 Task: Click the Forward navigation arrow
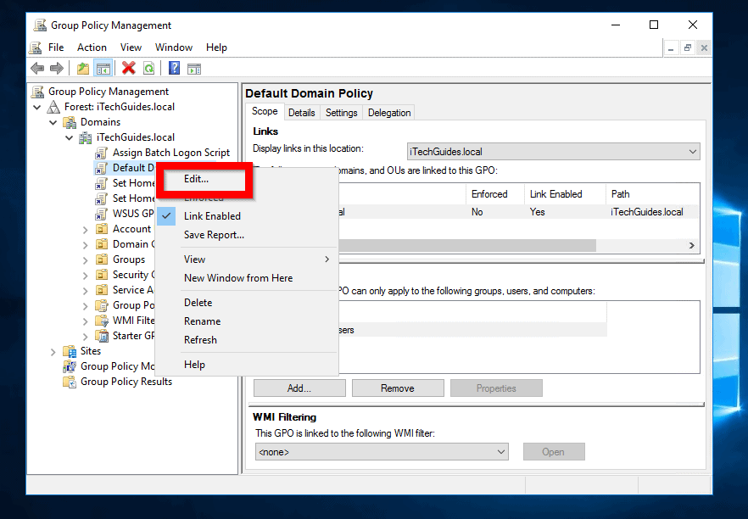pyautogui.click(x=57, y=68)
